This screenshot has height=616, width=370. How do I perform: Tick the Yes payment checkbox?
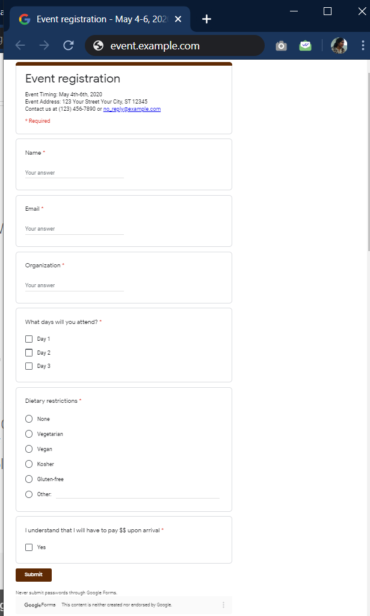coord(29,547)
